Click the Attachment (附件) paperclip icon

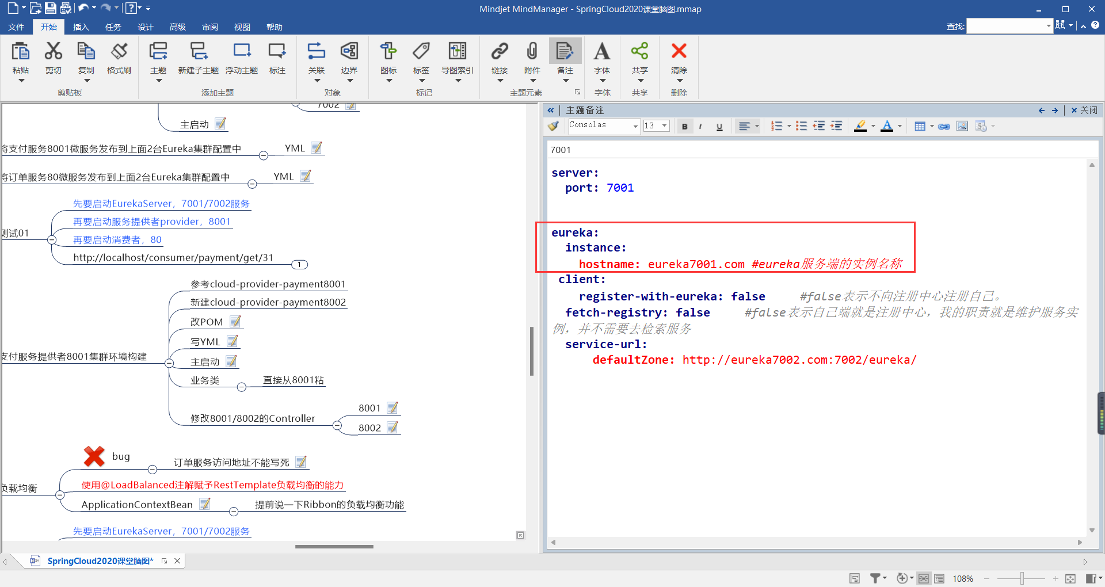pos(532,52)
